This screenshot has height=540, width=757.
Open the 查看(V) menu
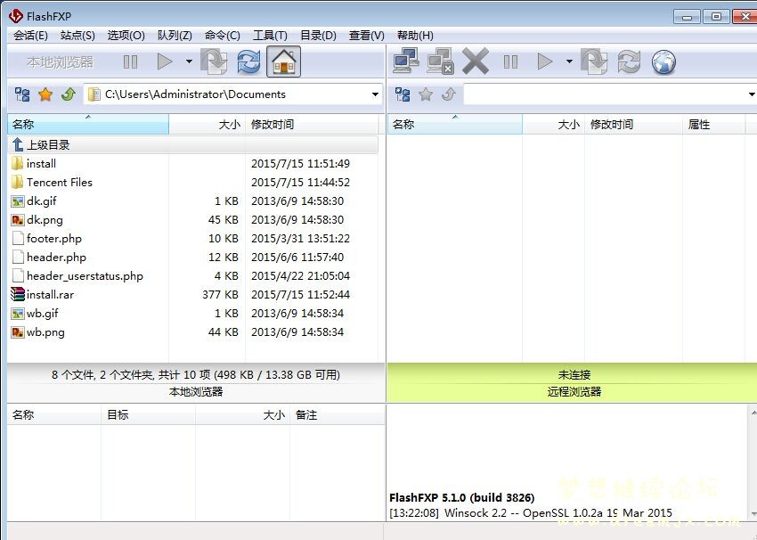tap(366, 36)
